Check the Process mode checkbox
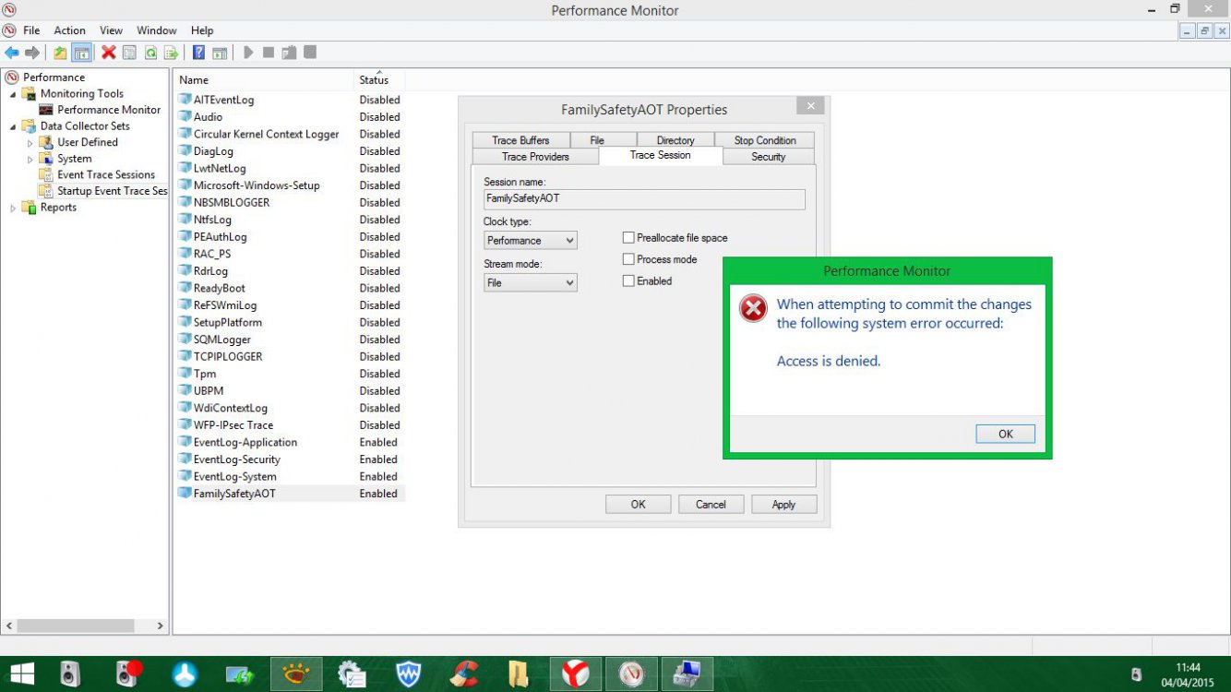Screen dimensions: 1231x692 [x=628, y=259]
